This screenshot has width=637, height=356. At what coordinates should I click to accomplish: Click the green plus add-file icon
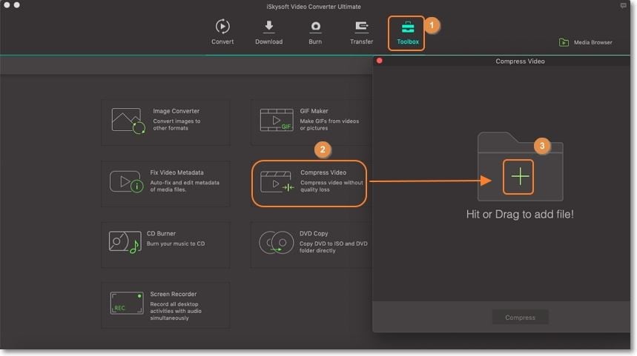520,177
